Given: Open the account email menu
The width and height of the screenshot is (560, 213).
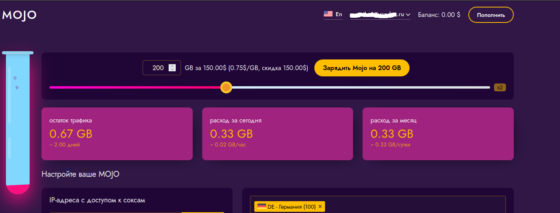Looking at the screenshot, I should click(x=380, y=15).
